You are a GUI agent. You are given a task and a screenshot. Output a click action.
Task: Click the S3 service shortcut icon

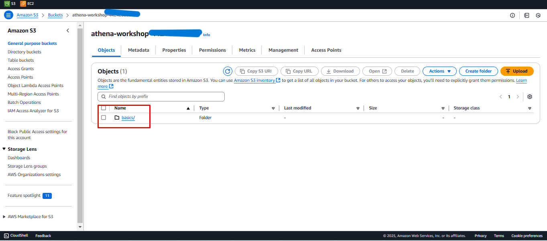pos(6,4)
